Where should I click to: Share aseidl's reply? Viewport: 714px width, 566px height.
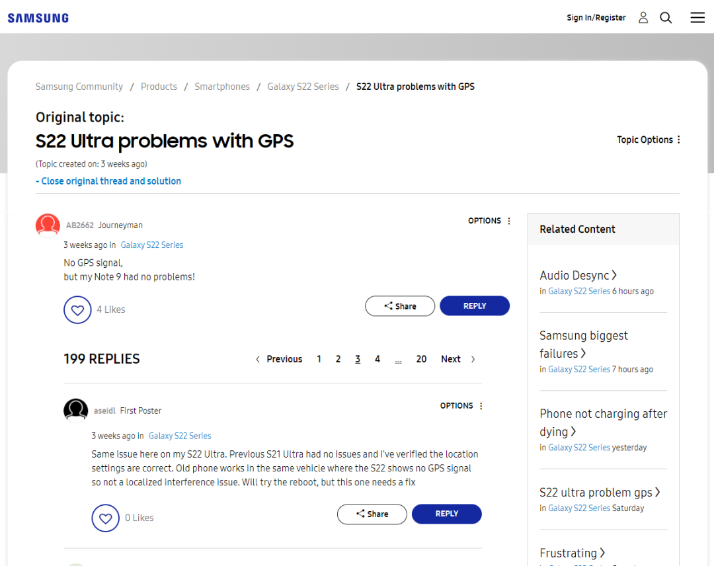pyautogui.click(x=372, y=514)
